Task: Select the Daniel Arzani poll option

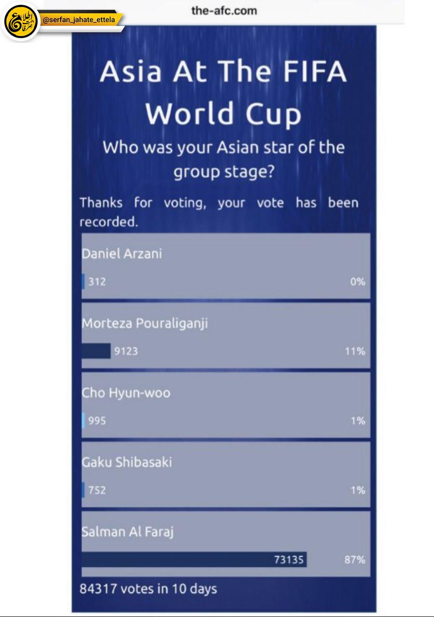Action: [x=226, y=266]
